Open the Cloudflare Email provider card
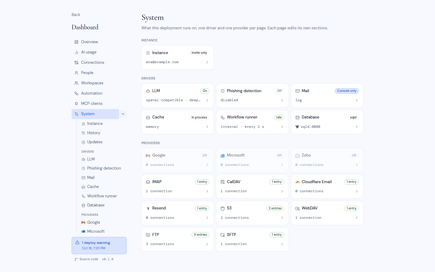 (327, 186)
